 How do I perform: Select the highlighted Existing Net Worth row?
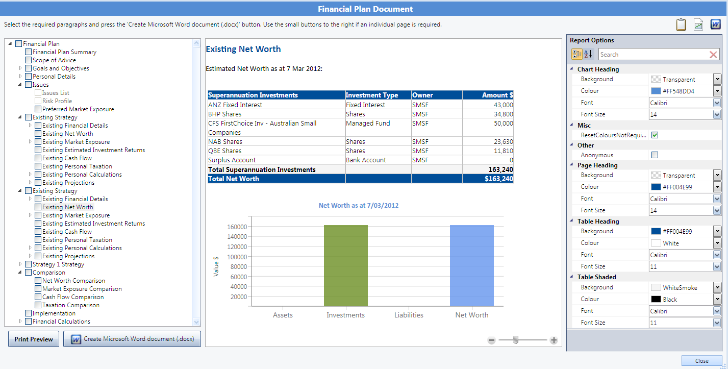coord(68,207)
